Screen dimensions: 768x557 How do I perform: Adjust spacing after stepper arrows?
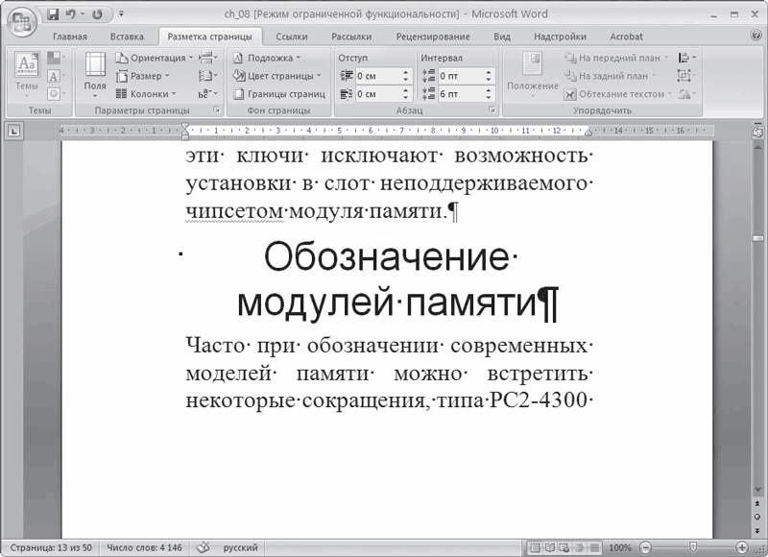click(x=489, y=93)
